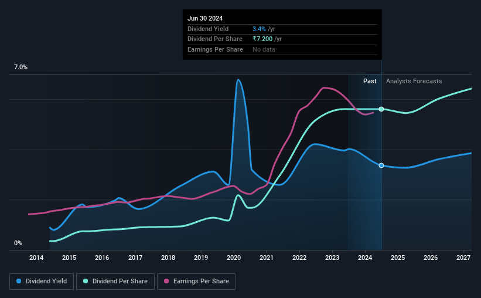481x298 pixels.
Task: Select the blue yield data point at Jun 2024
Action: click(381, 165)
